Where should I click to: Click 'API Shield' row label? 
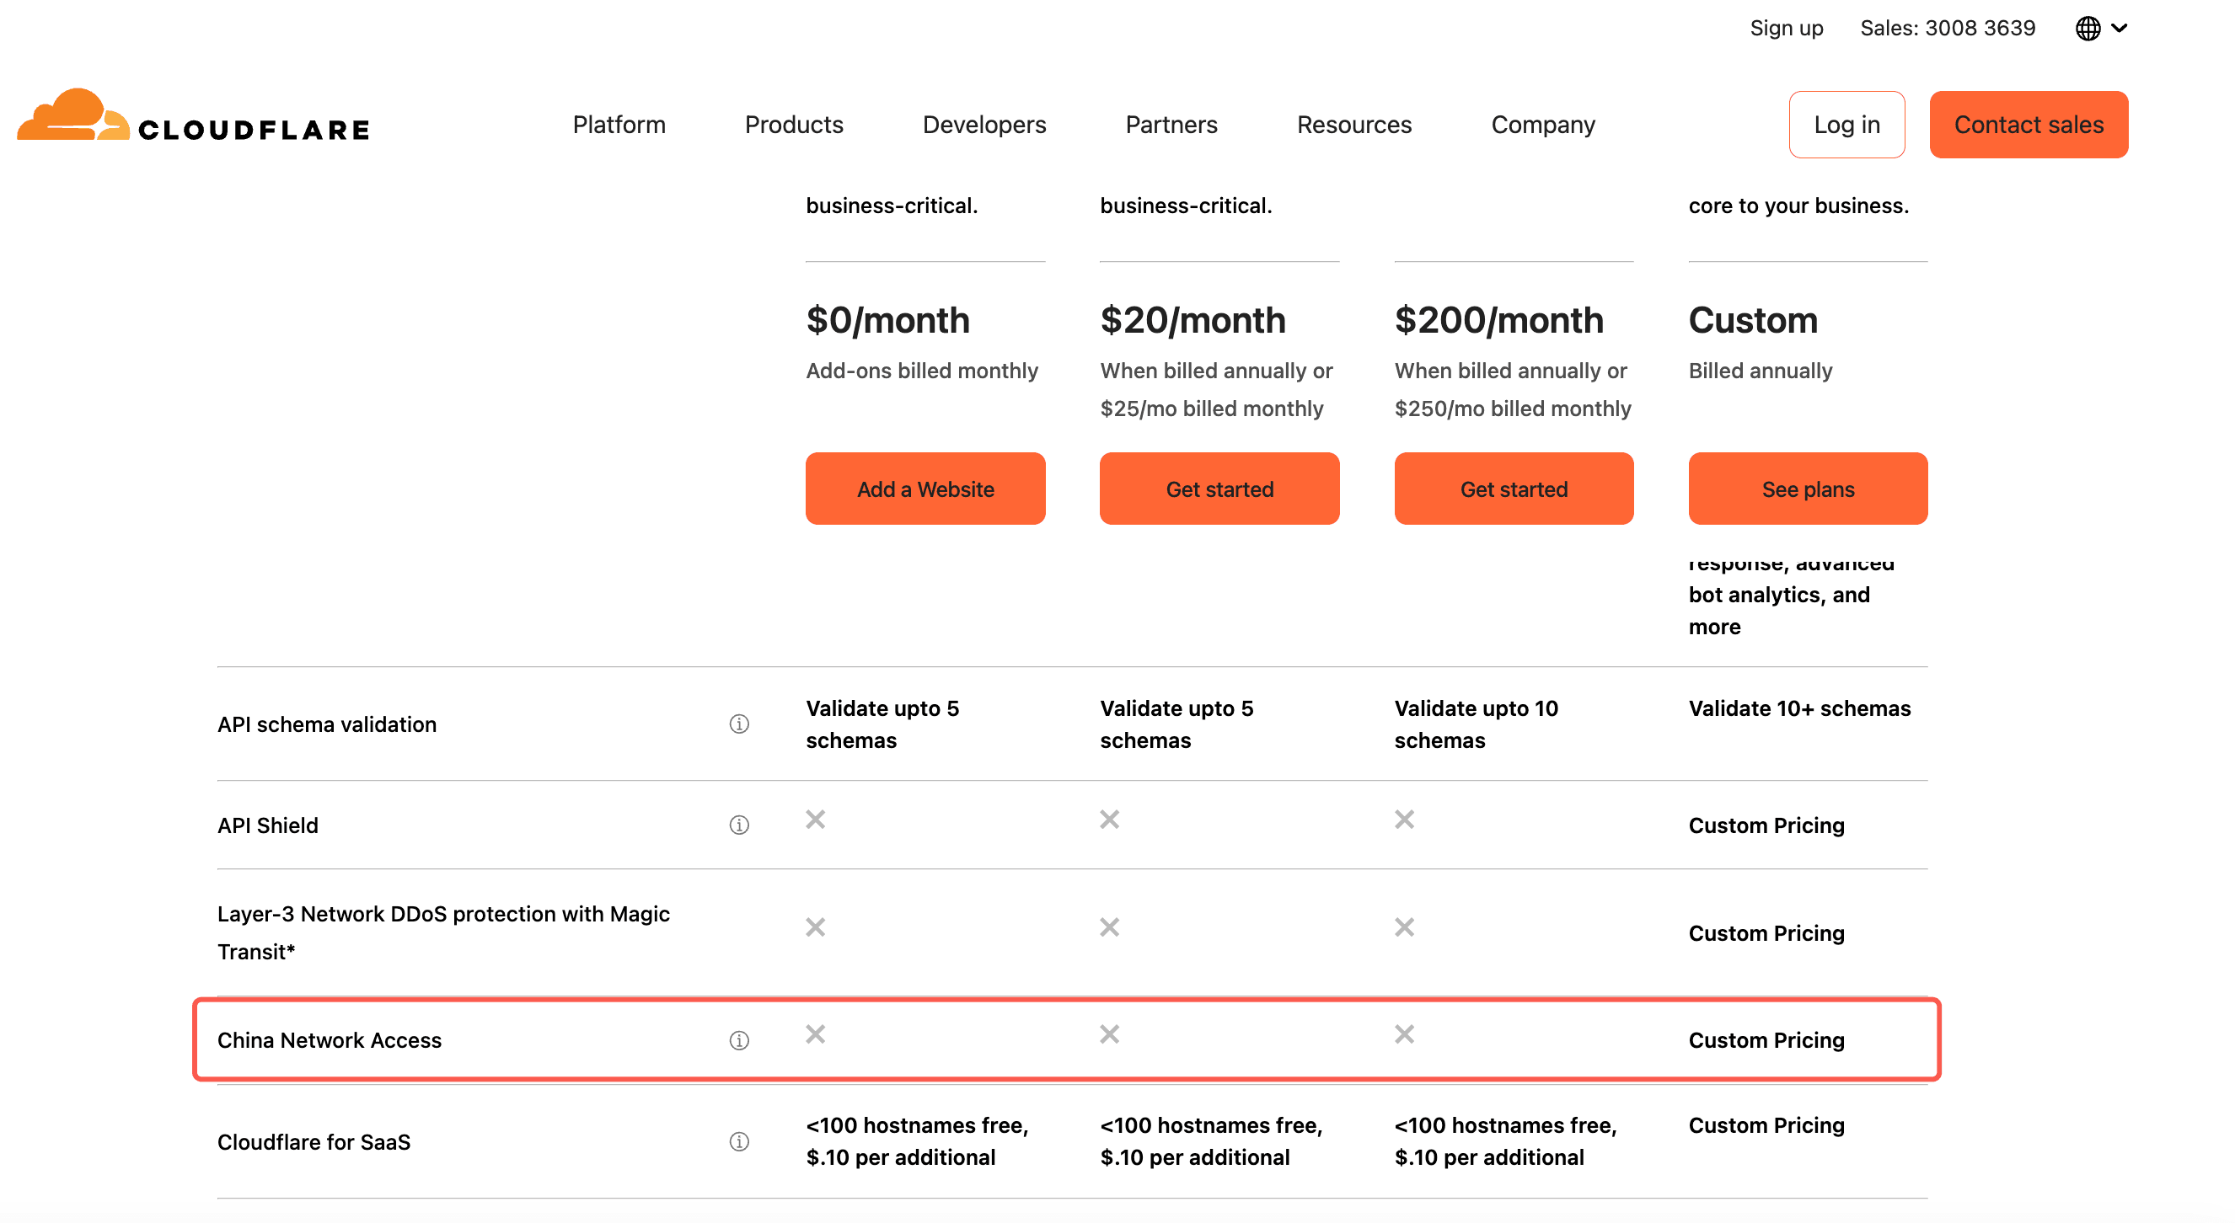[x=268, y=825]
